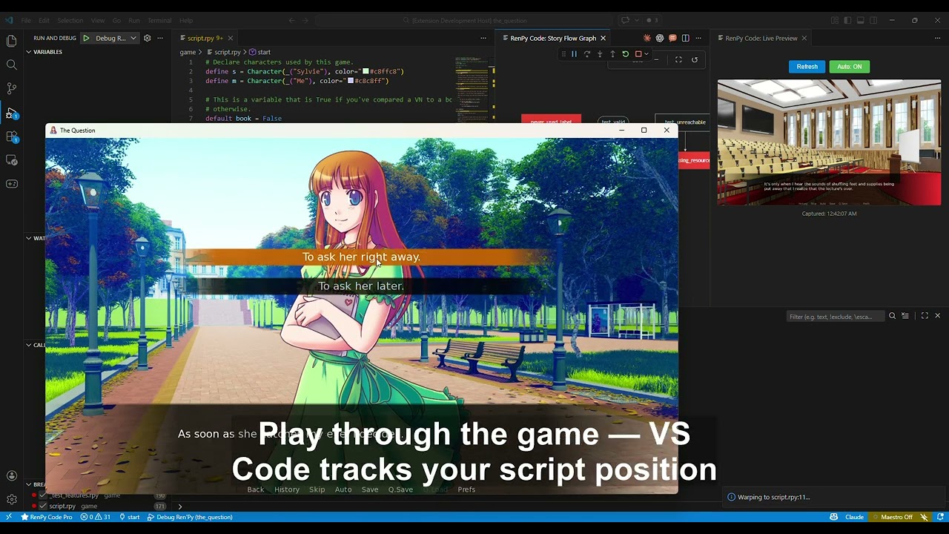Viewport: 949px width, 534px height.
Task: Click Live Preview lecture hall image
Action: click(x=829, y=142)
